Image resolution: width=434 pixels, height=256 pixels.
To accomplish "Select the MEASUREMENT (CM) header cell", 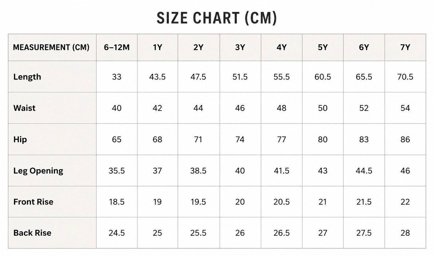I will (52, 47).
